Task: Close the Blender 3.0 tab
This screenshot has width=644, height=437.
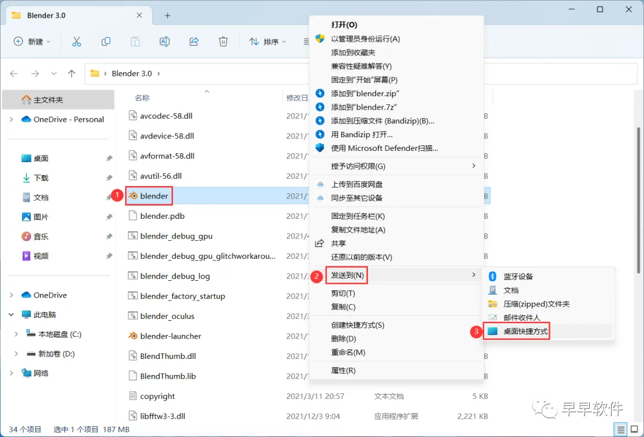Action: [139, 15]
